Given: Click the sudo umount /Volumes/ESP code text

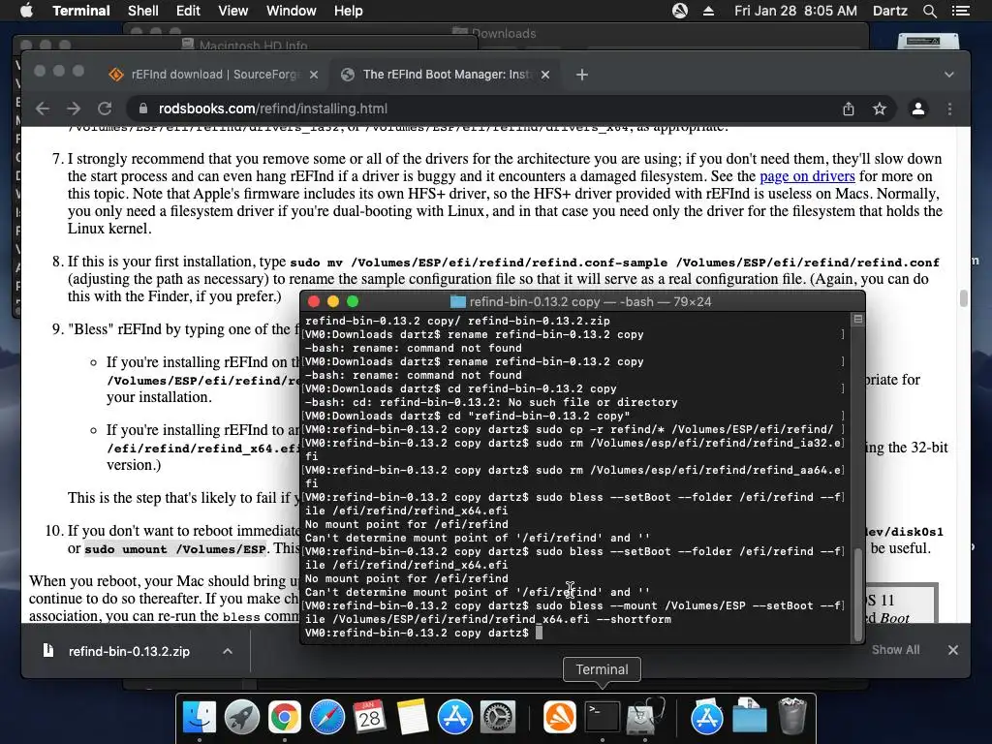Looking at the screenshot, I should pos(175,549).
